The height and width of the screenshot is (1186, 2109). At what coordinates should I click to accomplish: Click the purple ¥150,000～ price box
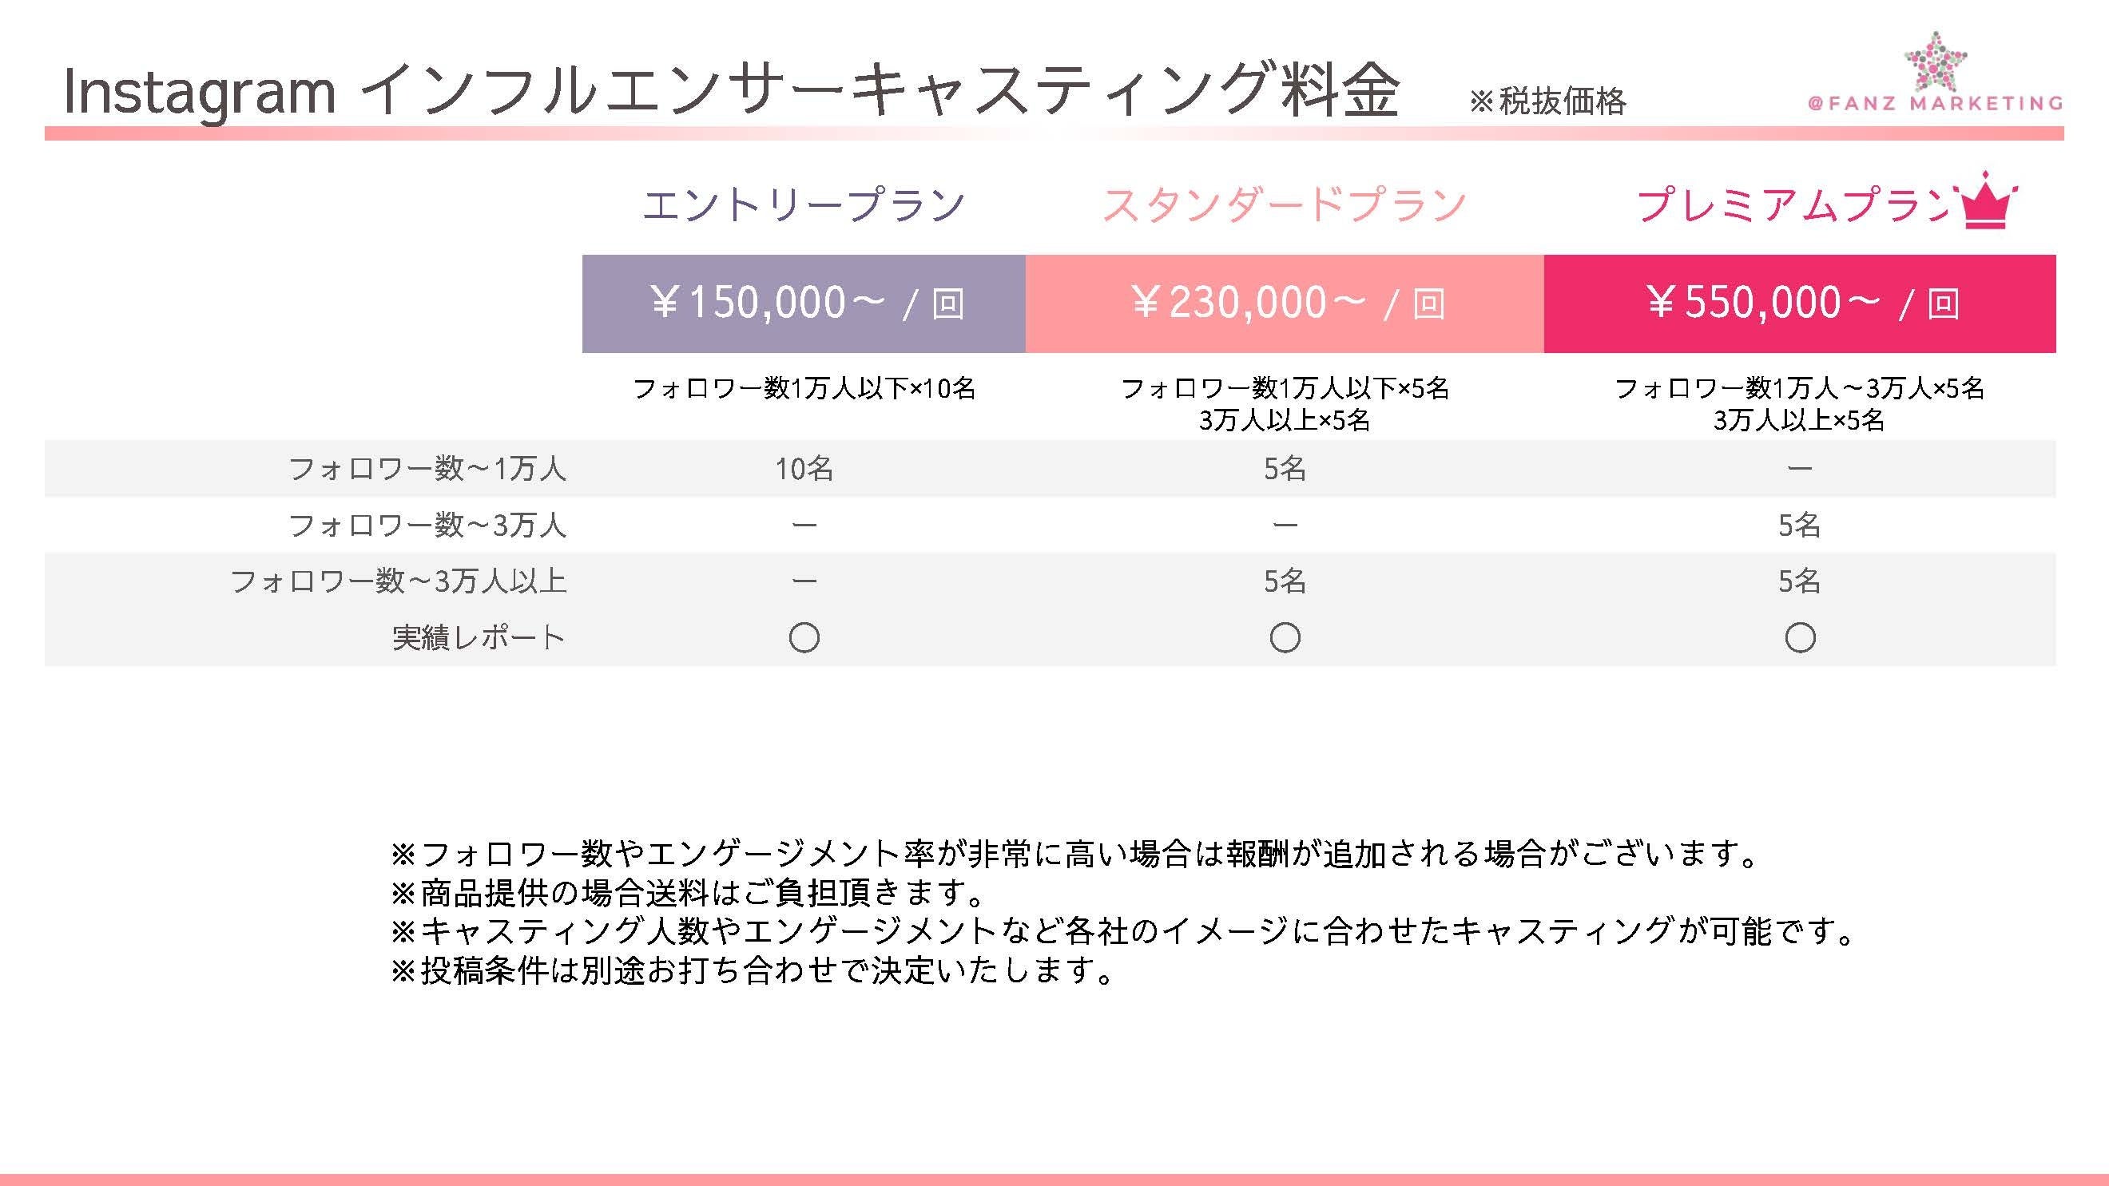click(x=804, y=303)
